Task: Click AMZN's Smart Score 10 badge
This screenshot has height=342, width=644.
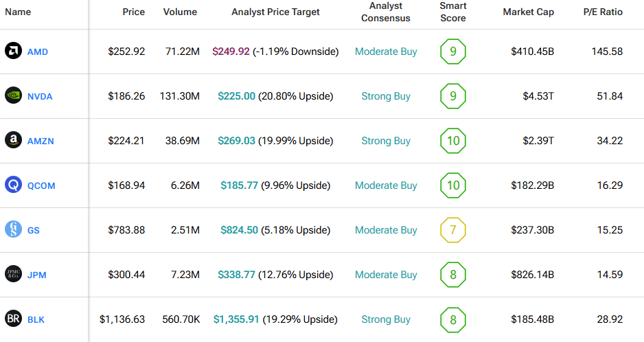Action: (453, 141)
